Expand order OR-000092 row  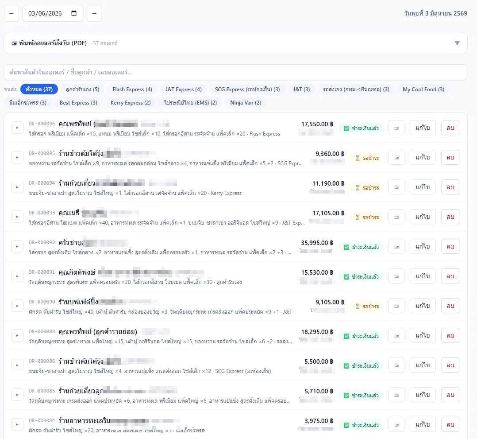pyautogui.click(x=17, y=246)
